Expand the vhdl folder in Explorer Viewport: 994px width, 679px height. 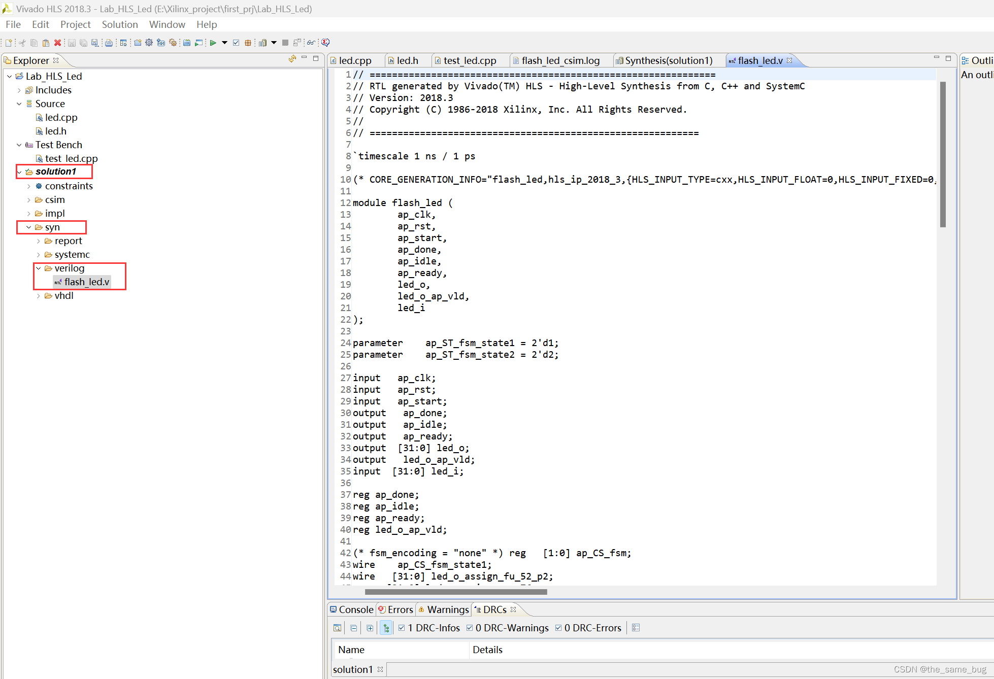click(x=39, y=296)
